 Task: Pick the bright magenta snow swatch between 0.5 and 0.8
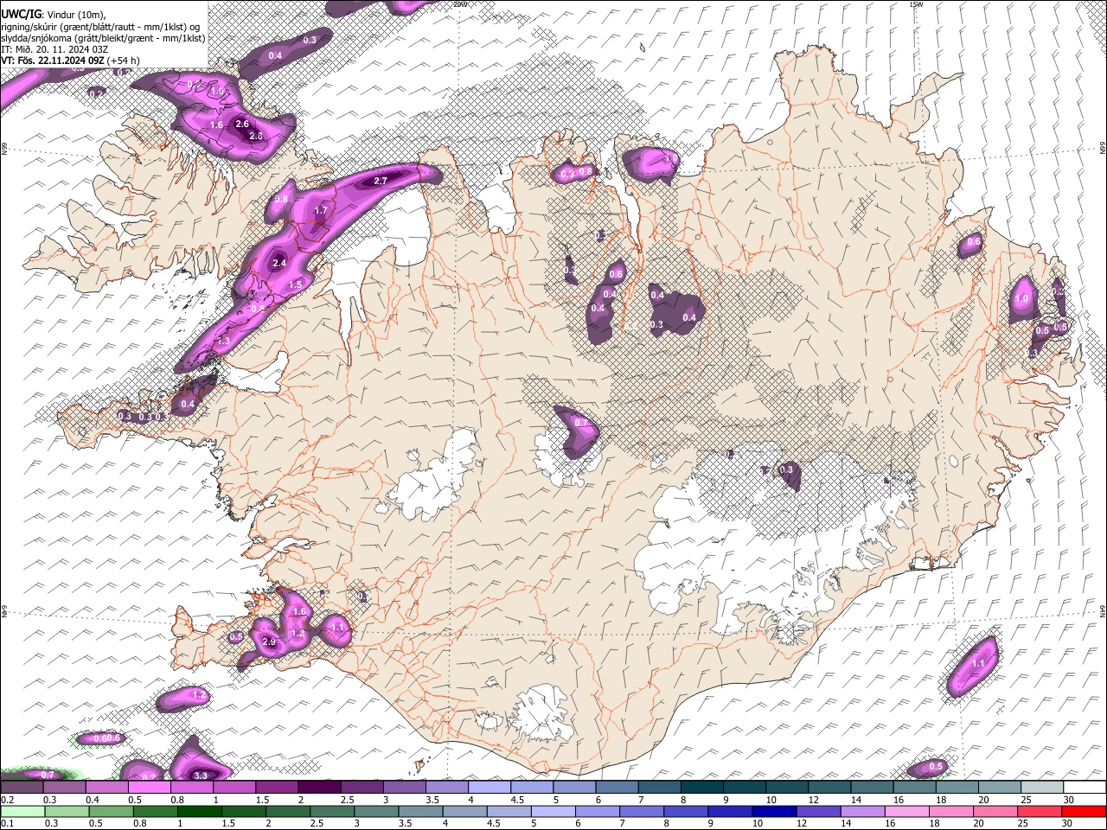point(150,787)
